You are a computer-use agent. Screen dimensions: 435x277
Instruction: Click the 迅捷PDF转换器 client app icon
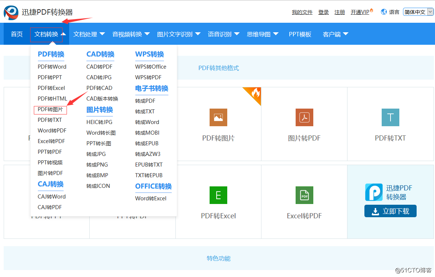(374, 192)
